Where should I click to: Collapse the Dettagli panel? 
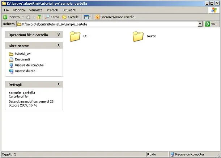(59, 84)
